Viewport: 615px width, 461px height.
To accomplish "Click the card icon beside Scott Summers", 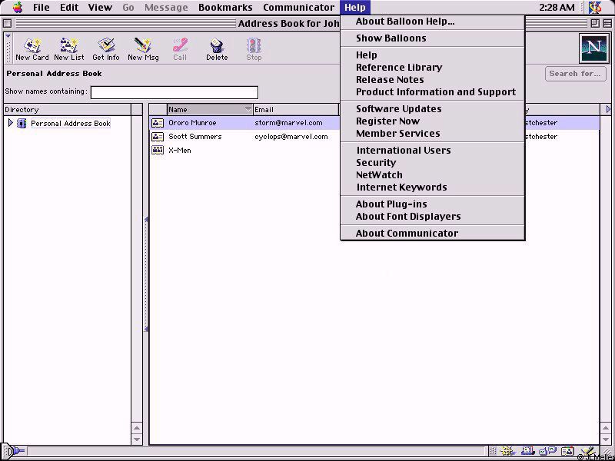I will (x=158, y=137).
